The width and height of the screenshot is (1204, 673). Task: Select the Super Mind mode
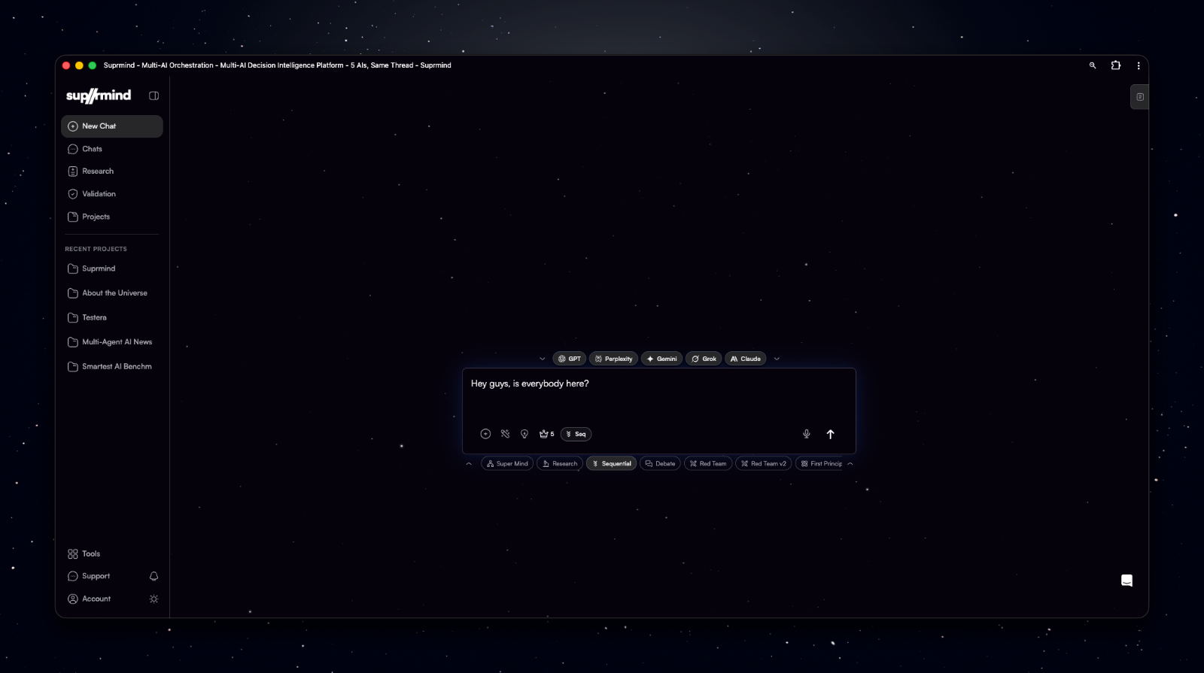pos(507,464)
